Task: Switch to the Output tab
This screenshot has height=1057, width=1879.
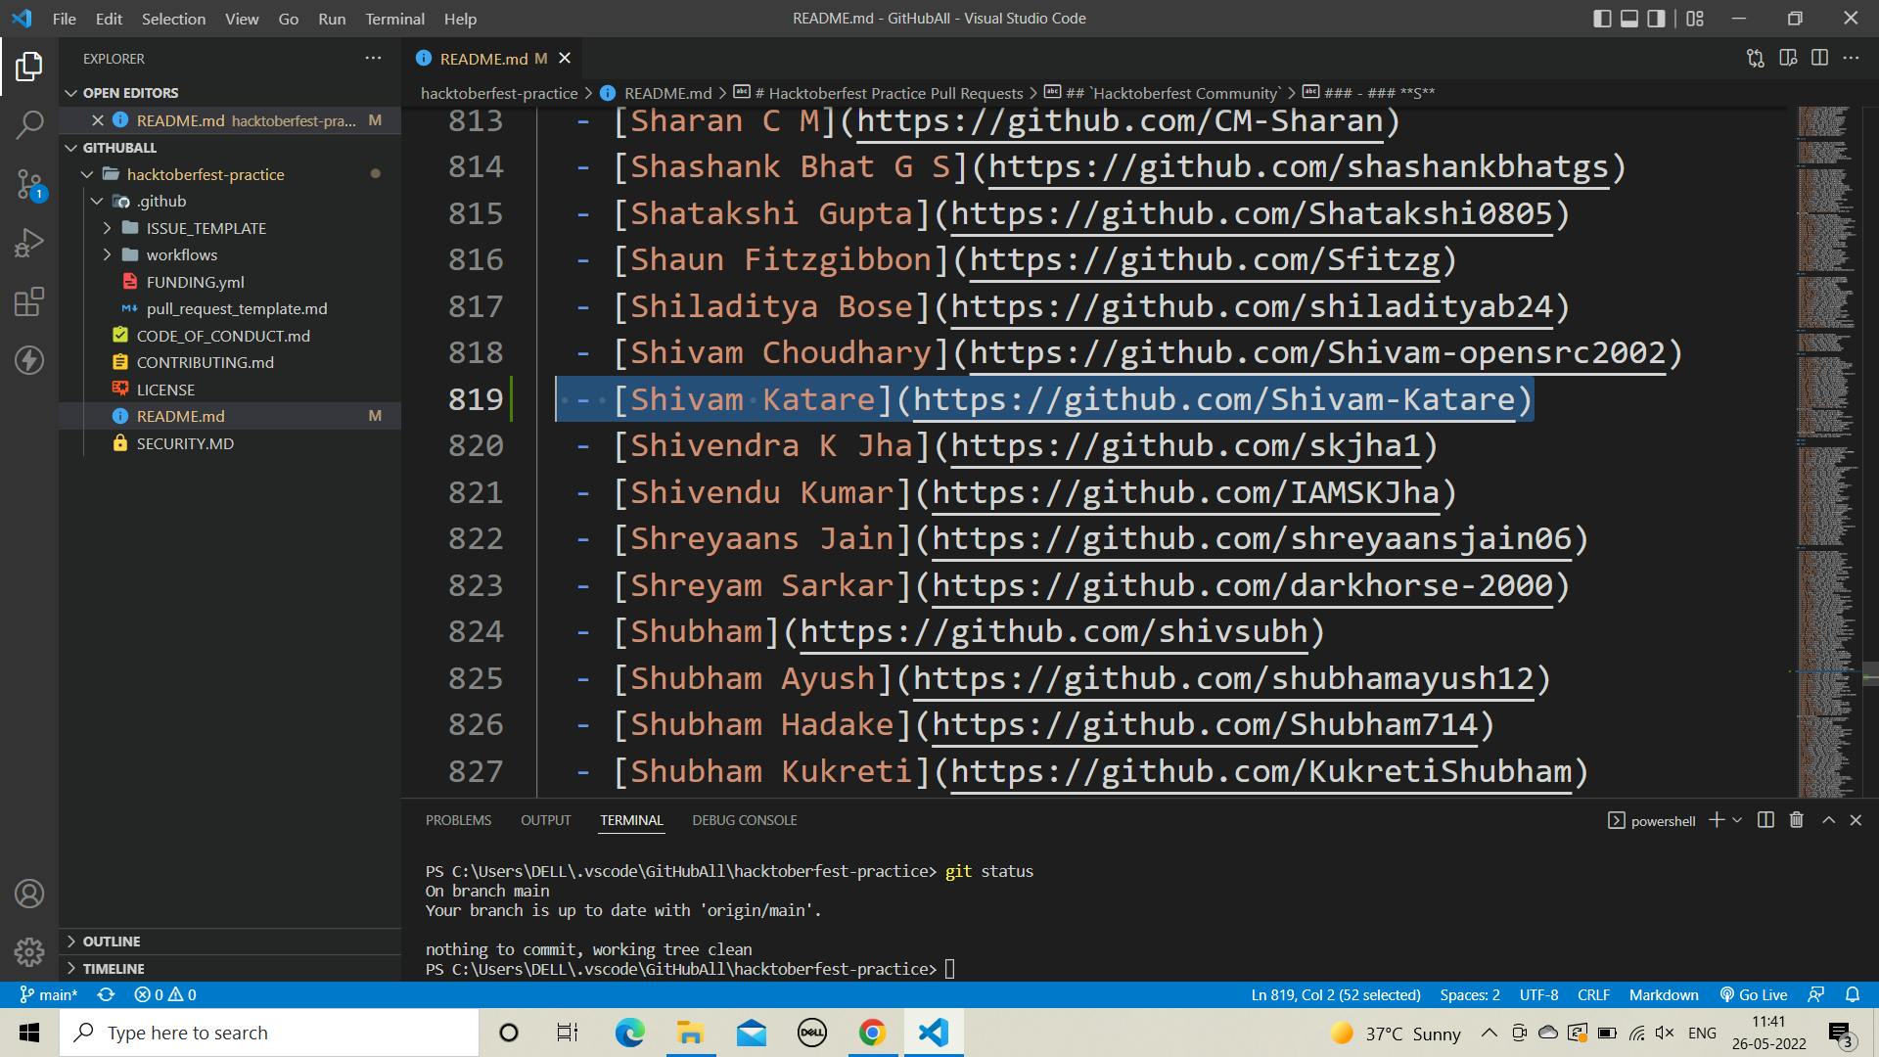Action: pyautogui.click(x=545, y=820)
